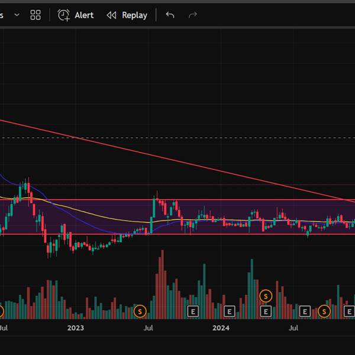This screenshot has width=355, height=355.
Task: Start bar Replay mode
Action: point(127,15)
